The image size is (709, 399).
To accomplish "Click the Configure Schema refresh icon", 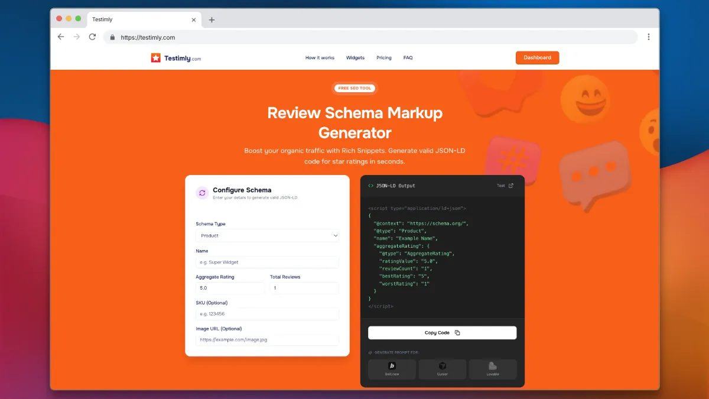I will [202, 193].
